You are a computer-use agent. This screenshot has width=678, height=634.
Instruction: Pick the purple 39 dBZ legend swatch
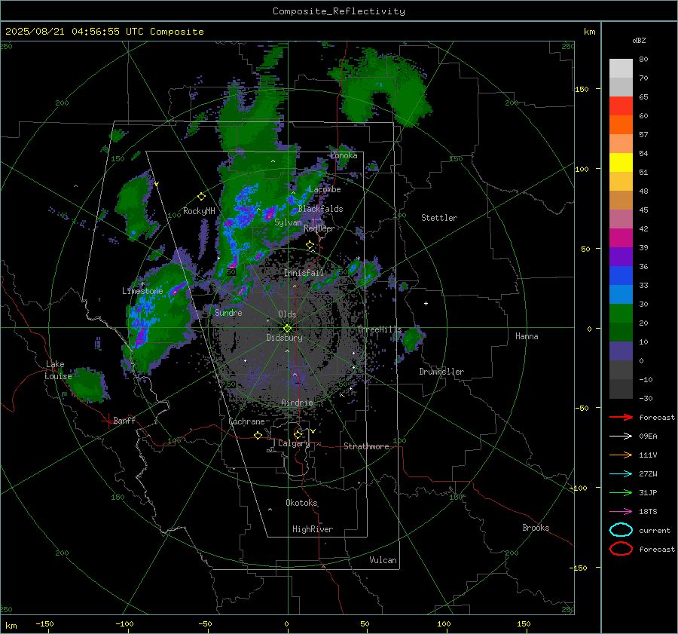tap(621, 256)
